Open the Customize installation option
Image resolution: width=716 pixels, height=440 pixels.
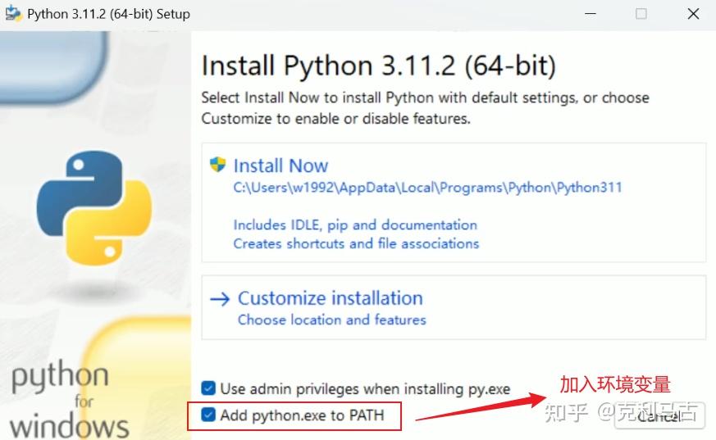[330, 298]
